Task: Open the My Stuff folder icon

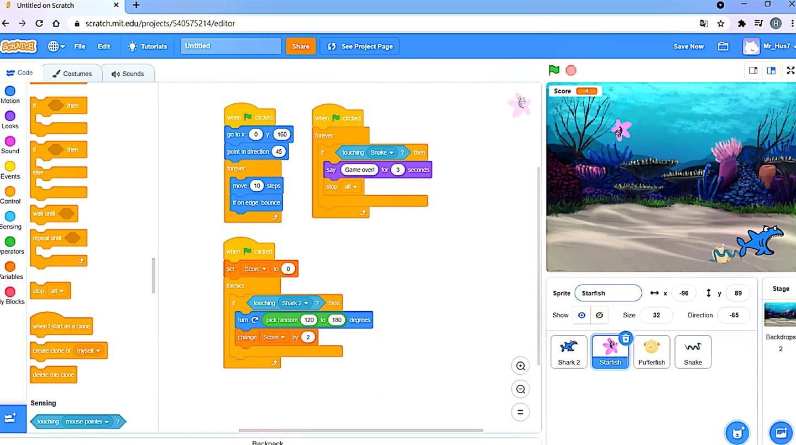Action: click(x=723, y=46)
